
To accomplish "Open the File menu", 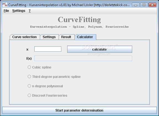I will (x=6, y=11).
